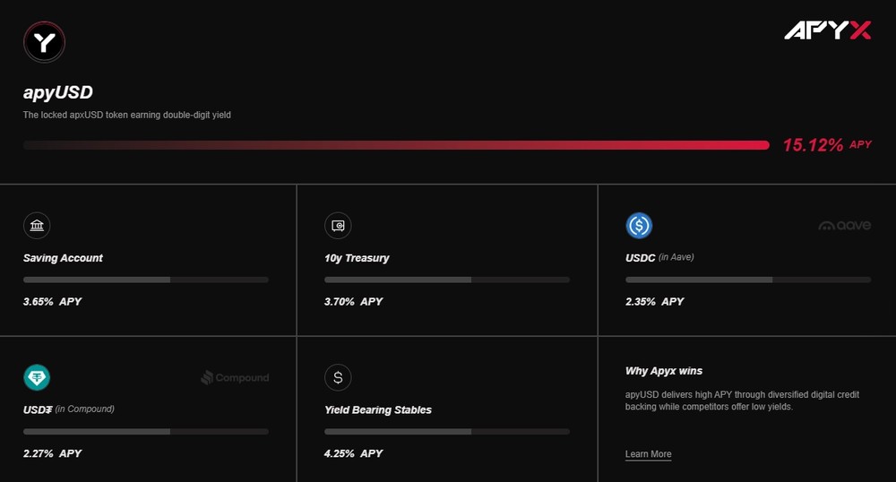
Task: Click the USDC in Aave APY bar
Action: [748, 280]
